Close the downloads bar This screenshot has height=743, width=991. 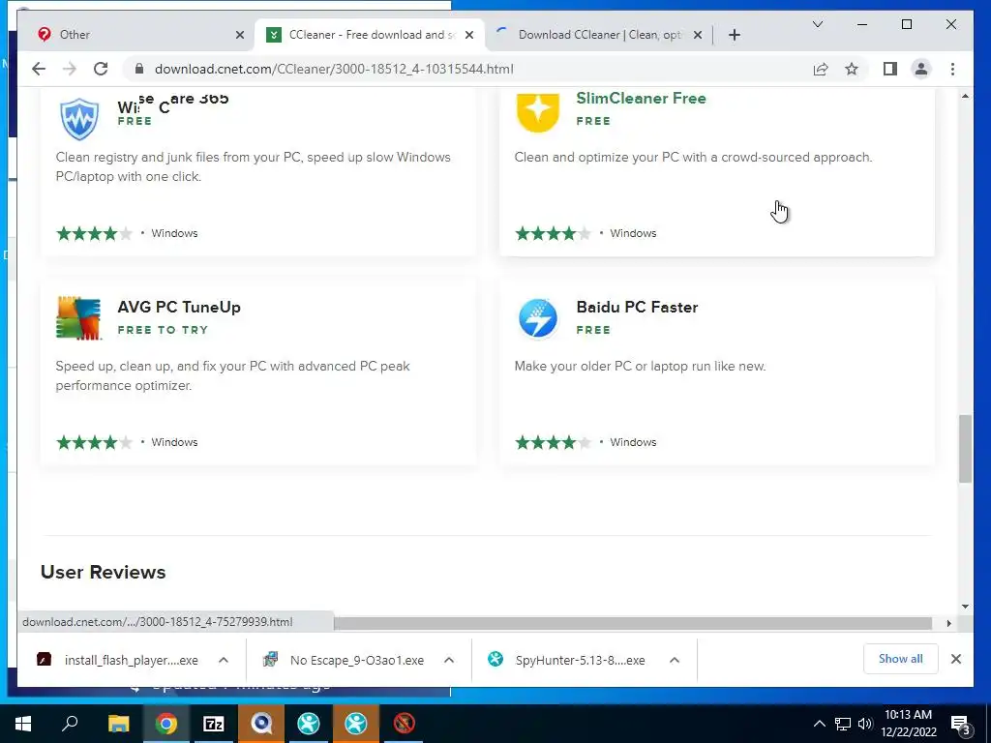coord(956,659)
